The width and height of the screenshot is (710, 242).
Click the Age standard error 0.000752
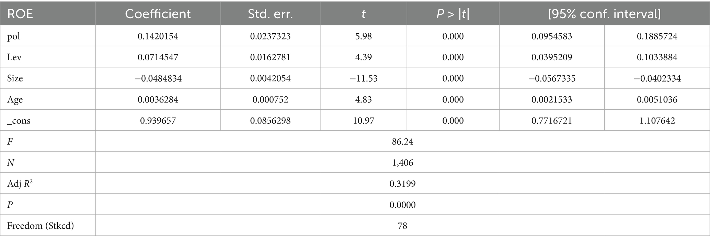pyautogui.click(x=270, y=99)
